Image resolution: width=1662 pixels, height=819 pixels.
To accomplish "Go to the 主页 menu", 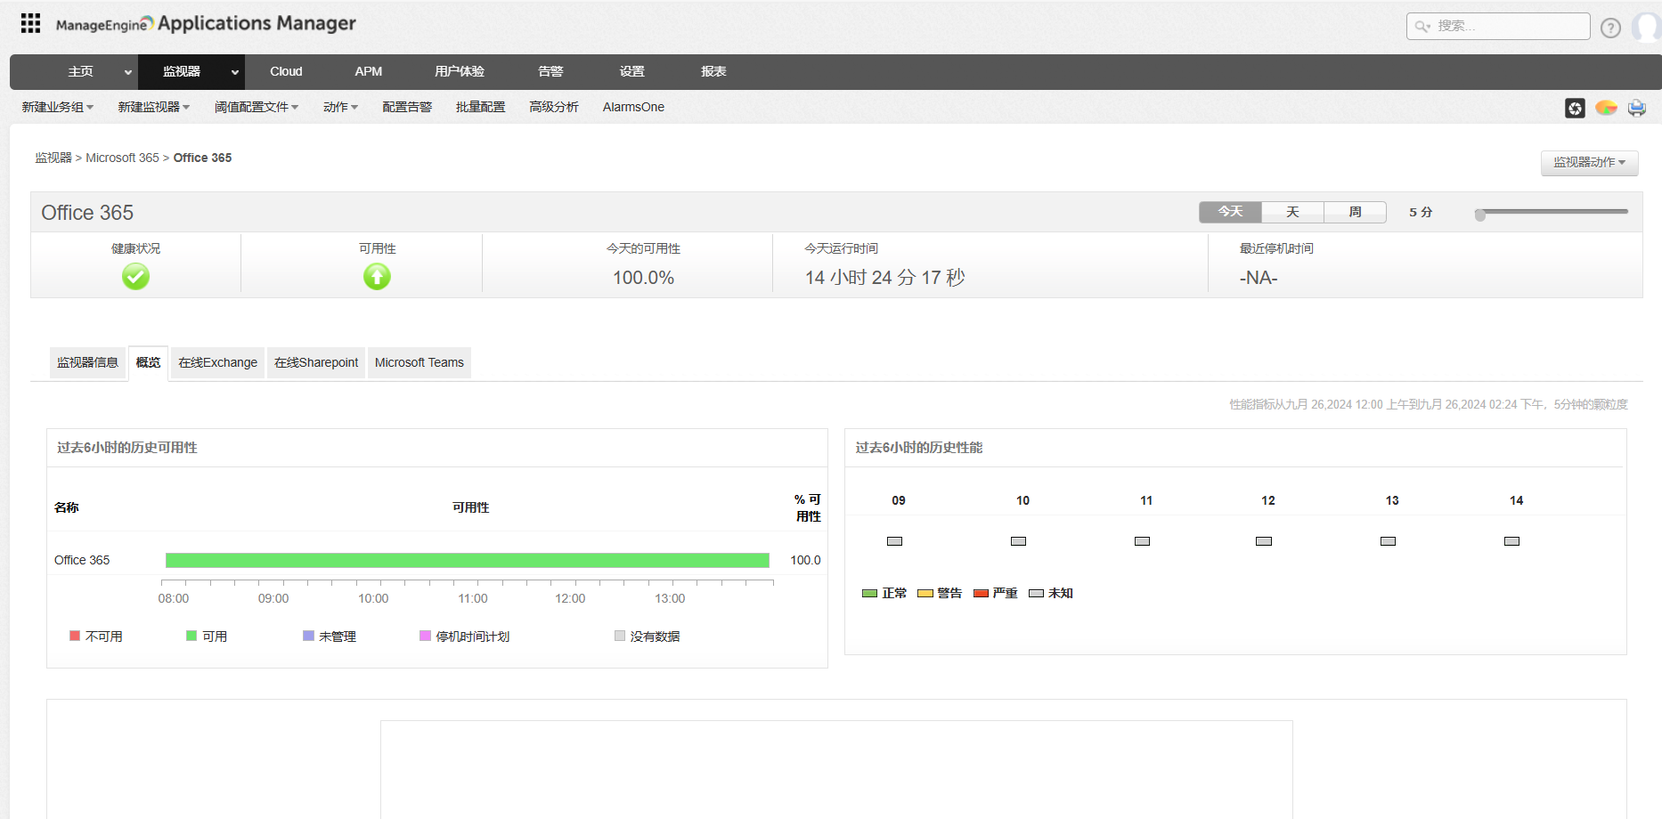I will click(80, 71).
